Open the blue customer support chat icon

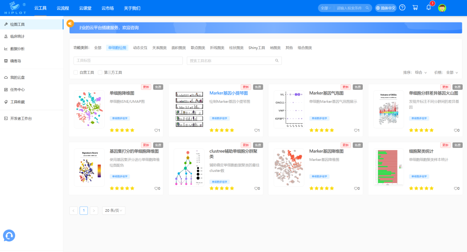click(x=9, y=235)
